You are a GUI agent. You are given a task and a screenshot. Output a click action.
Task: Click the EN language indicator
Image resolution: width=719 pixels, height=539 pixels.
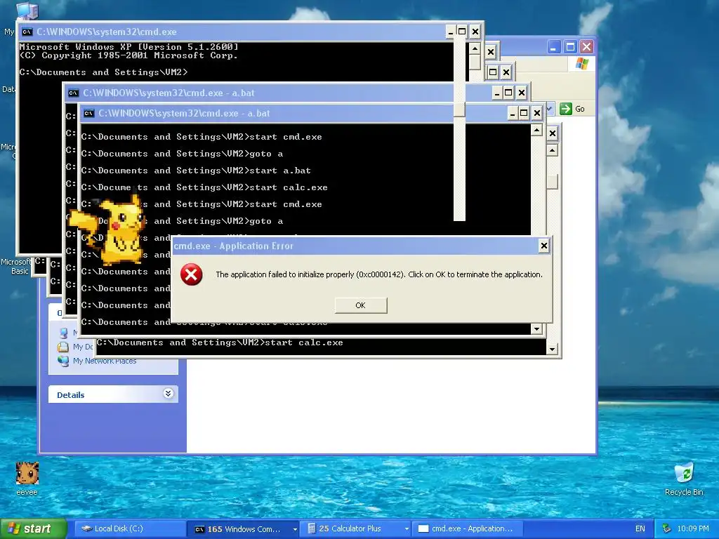tap(640, 528)
